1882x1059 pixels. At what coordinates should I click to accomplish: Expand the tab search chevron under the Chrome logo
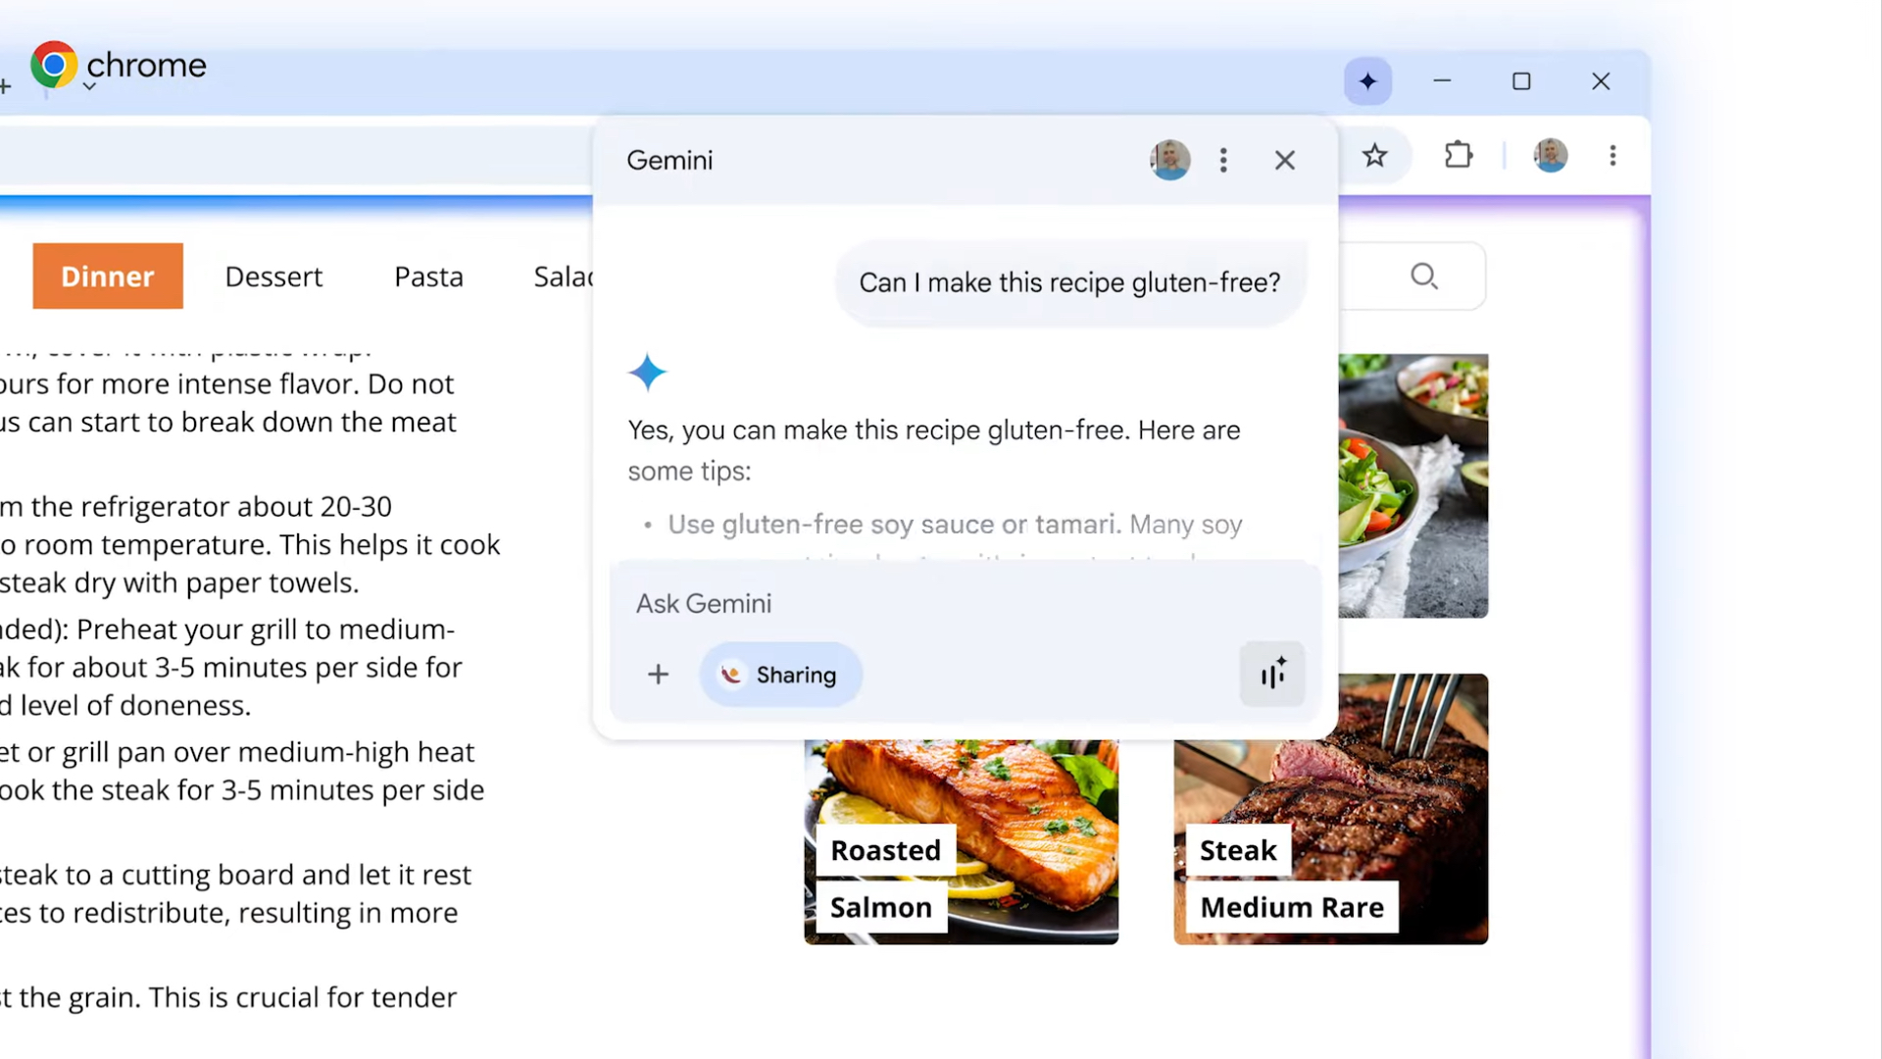pyautogui.click(x=89, y=87)
